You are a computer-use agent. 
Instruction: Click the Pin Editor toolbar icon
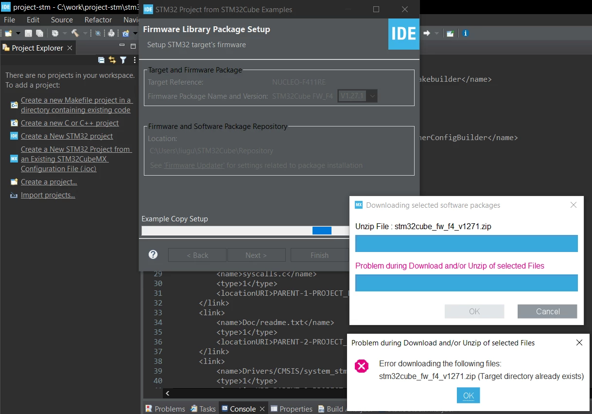click(450, 33)
